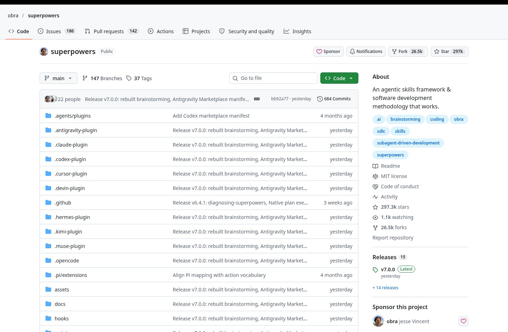Open the 37 Tags link
This screenshot has width=508, height=332.
click(x=139, y=78)
